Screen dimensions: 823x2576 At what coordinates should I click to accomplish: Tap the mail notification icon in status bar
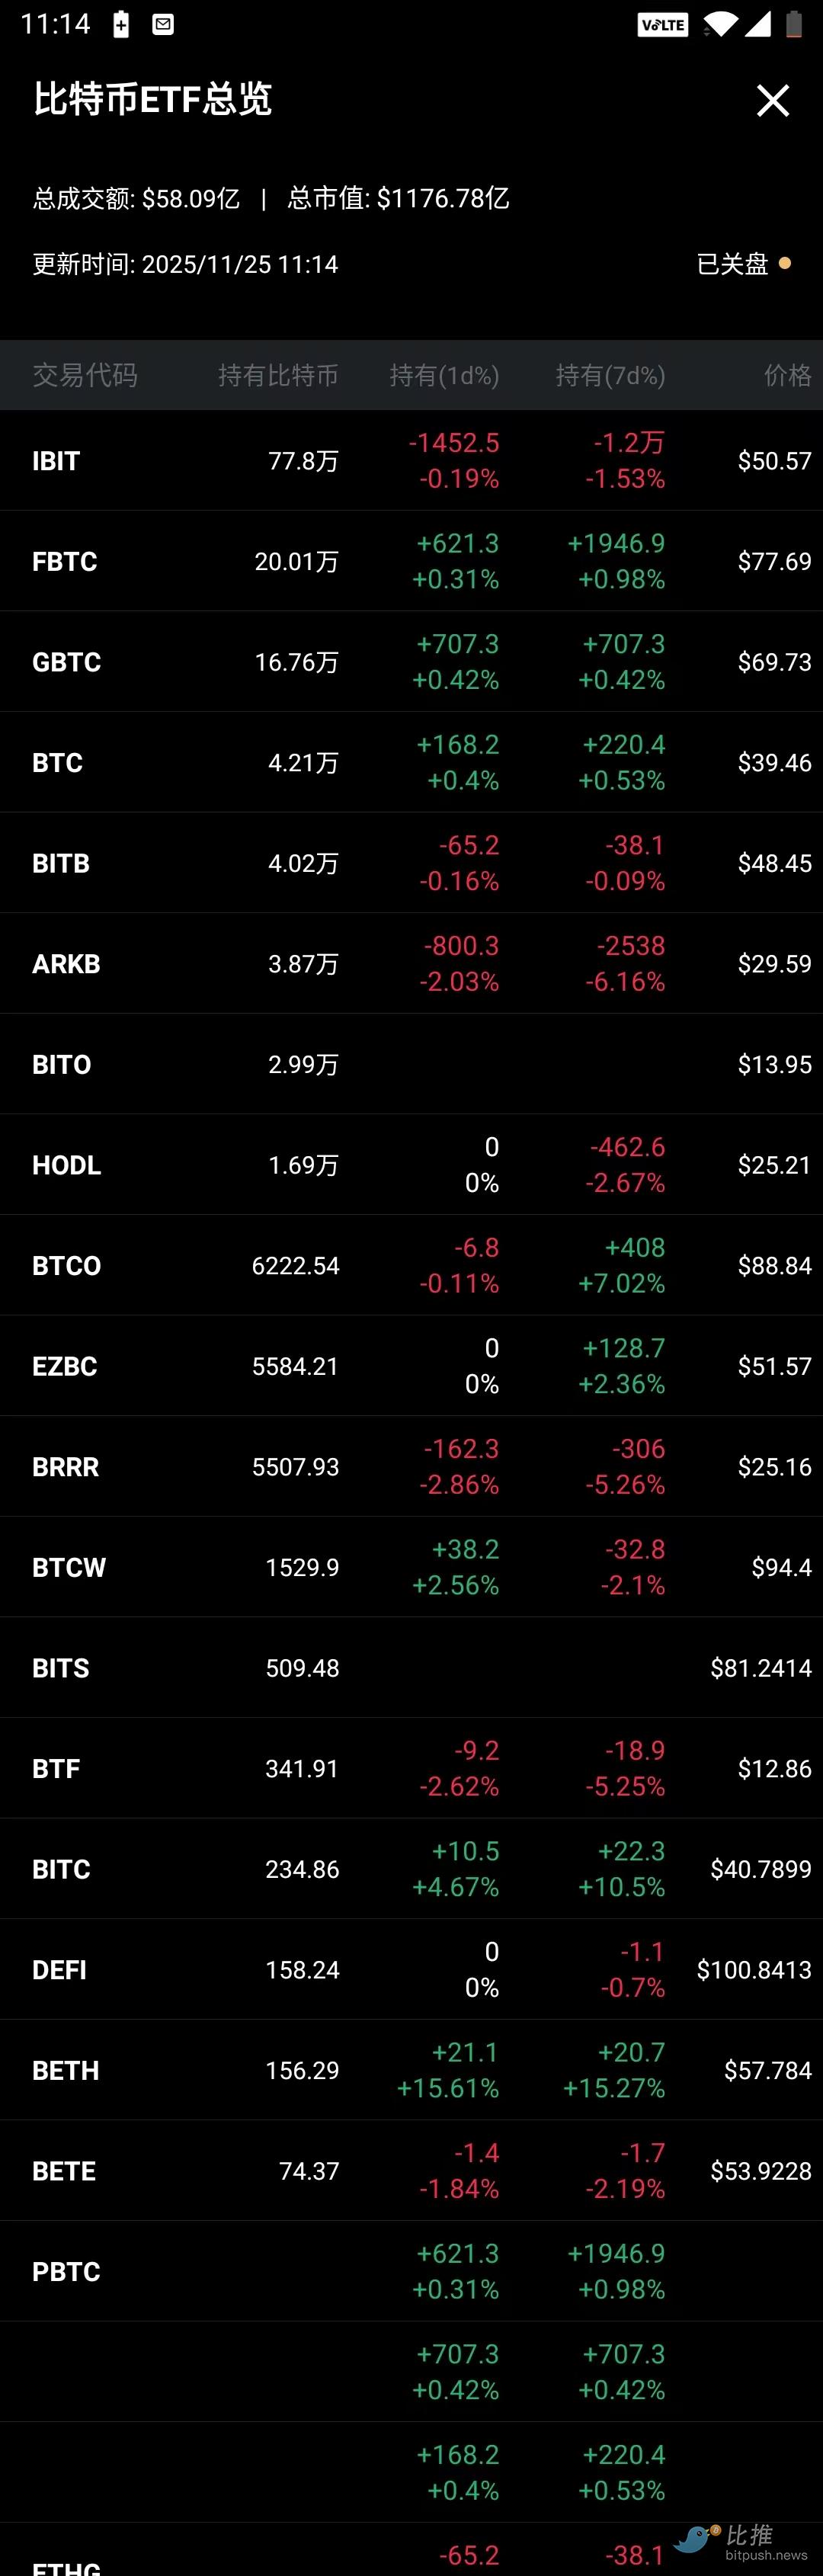point(163,25)
